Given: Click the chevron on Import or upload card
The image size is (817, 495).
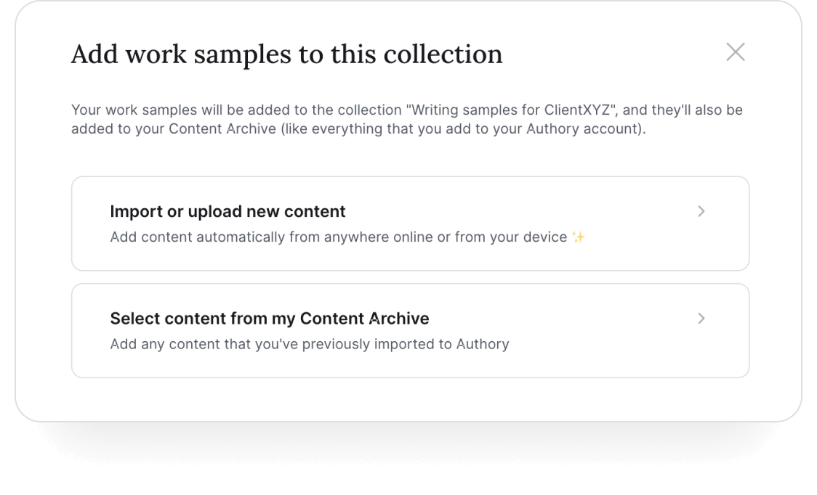Looking at the screenshot, I should click(701, 211).
